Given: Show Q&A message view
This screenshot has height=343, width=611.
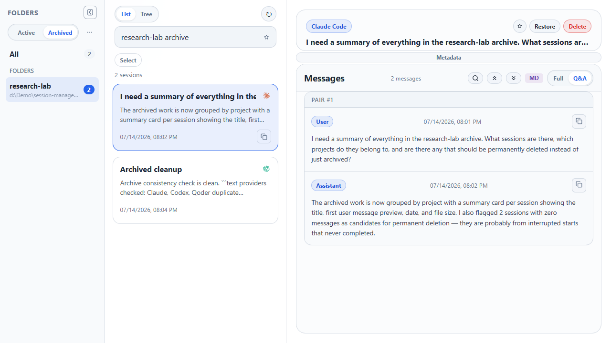Looking at the screenshot, I should [580, 78].
